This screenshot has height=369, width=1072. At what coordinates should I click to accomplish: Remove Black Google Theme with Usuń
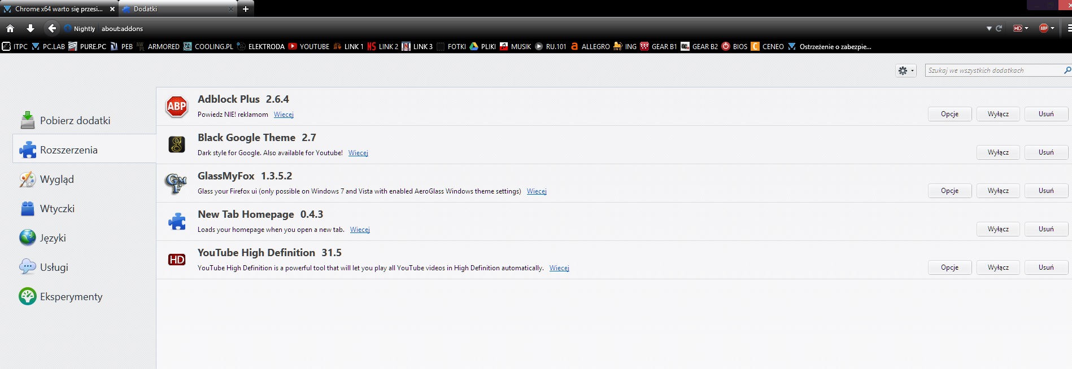coord(1046,152)
